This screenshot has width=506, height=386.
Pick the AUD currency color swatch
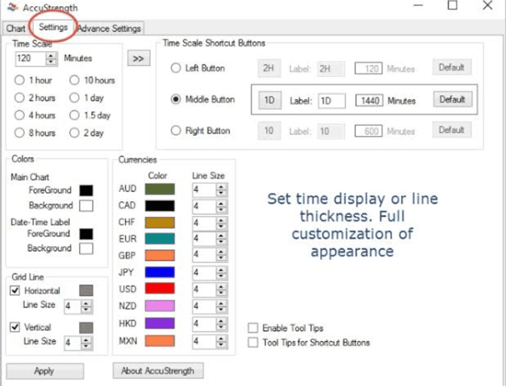point(160,189)
